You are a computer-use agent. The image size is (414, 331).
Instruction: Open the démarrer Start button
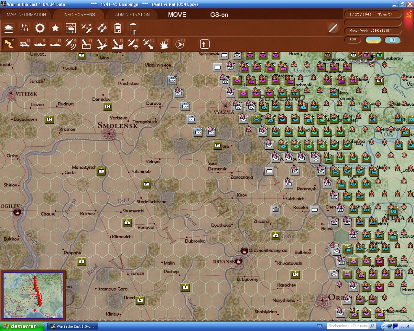22,326
